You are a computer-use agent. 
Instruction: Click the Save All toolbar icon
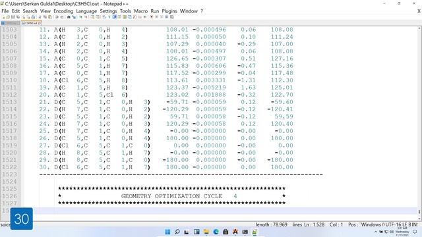pyautogui.click(x=18, y=17)
